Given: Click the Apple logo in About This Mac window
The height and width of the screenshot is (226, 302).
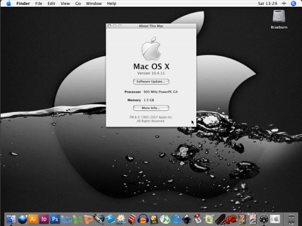Looking at the screenshot, I should [151, 48].
